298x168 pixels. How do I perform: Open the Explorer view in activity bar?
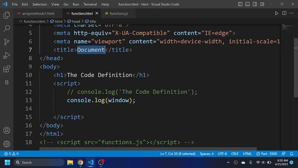tap(7, 15)
